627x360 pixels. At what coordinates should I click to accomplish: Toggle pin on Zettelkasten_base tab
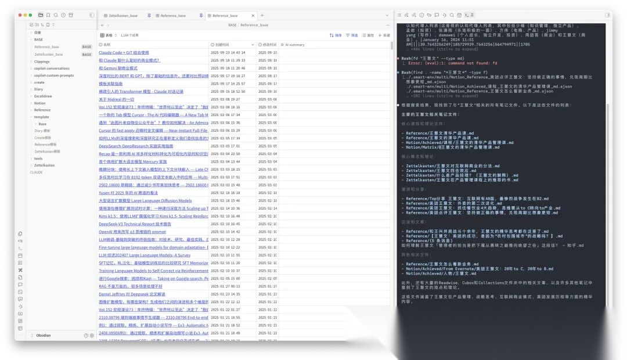[x=149, y=15]
